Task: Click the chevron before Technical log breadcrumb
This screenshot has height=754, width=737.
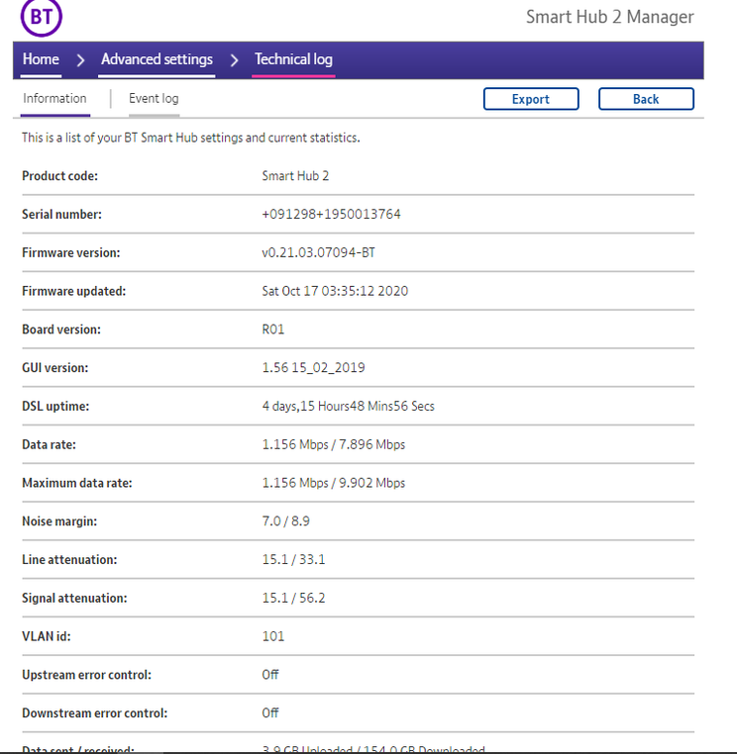Action: pos(234,60)
